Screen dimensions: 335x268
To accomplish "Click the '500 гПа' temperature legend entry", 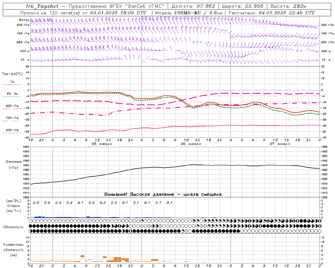I will click(12, 130).
